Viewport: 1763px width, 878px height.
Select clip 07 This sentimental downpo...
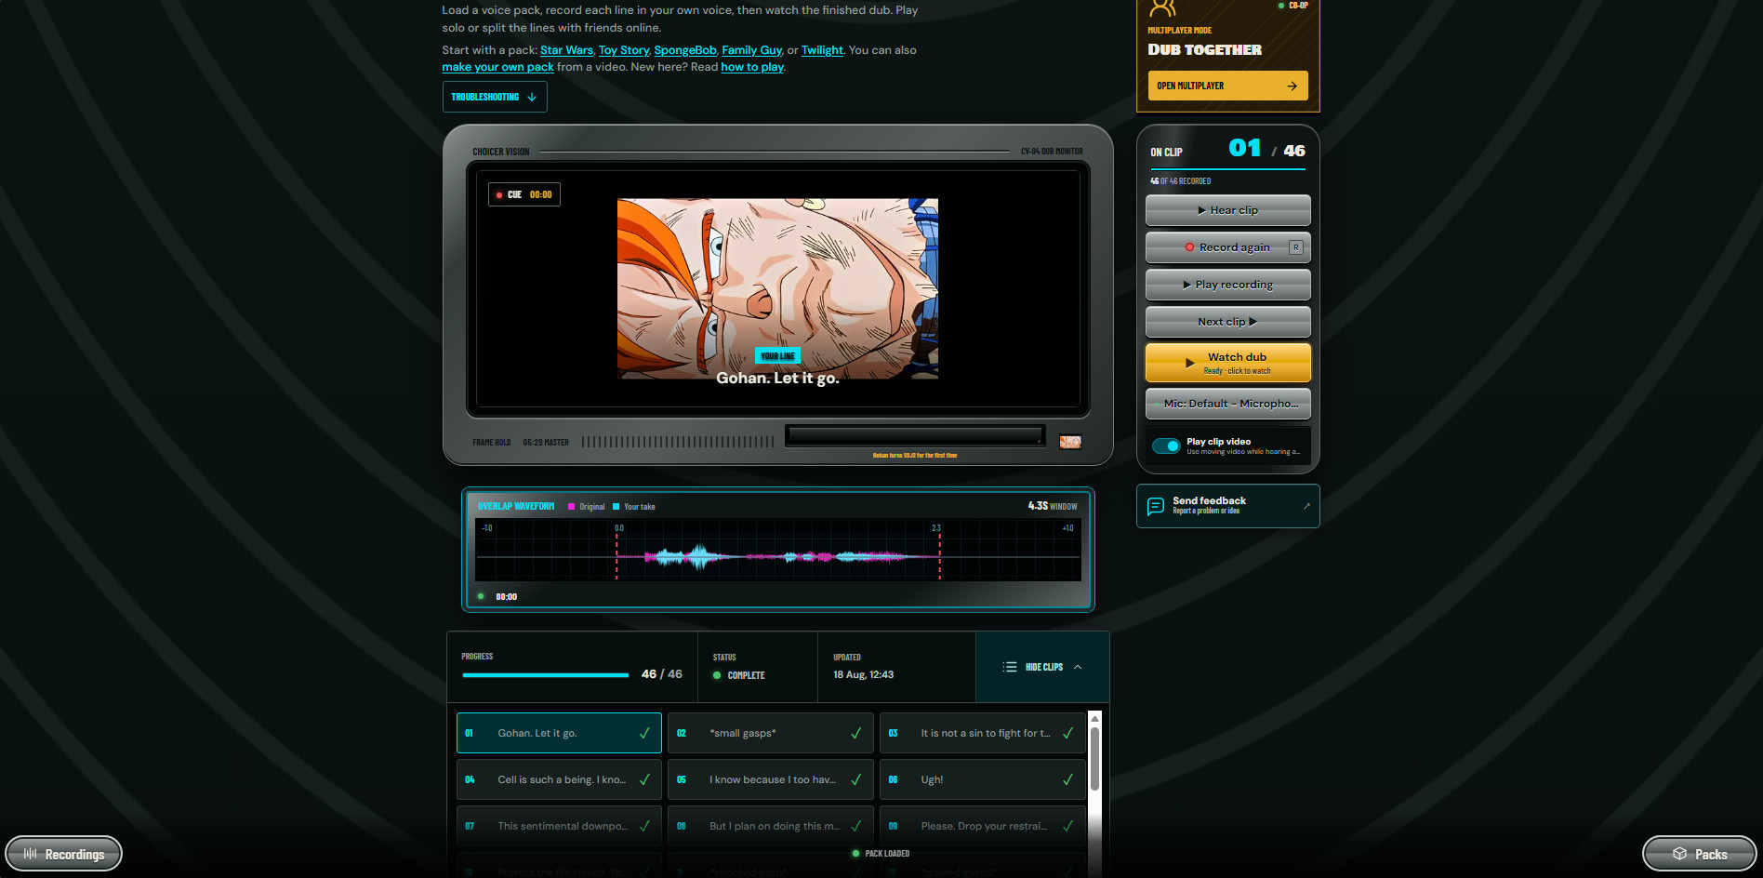click(559, 826)
